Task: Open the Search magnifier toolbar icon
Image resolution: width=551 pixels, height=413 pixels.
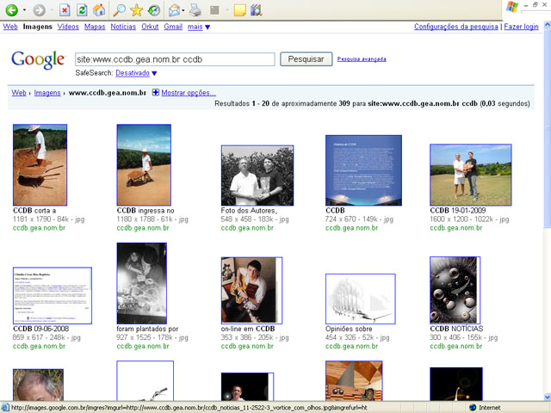Action: pyautogui.click(x=120, y=10)
